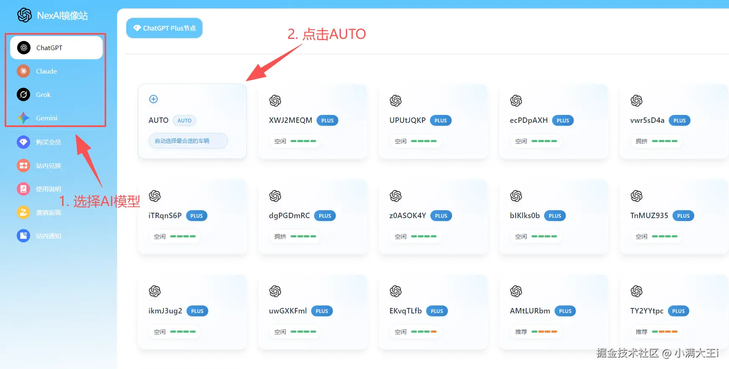Click the node name UPUtJQKP
Image resolution: width=729 pixels, height=369 pixels.
(407, 120)
